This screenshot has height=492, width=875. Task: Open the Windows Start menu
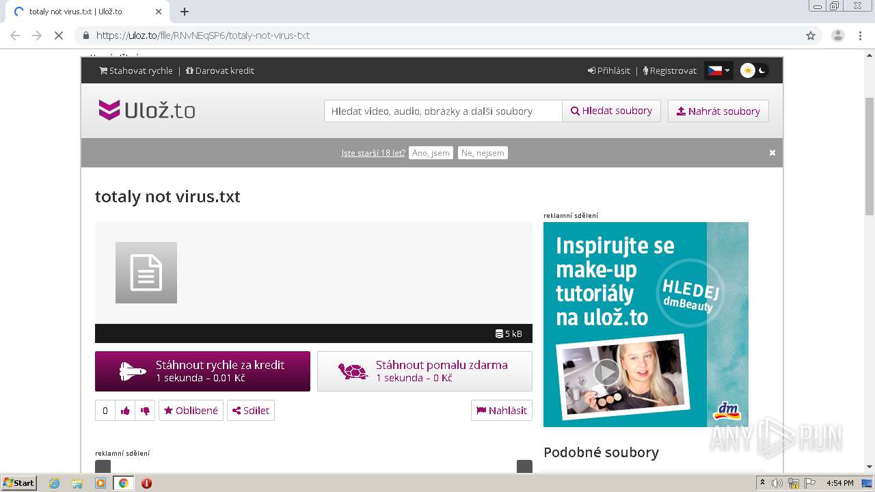[x=18, y=482]
